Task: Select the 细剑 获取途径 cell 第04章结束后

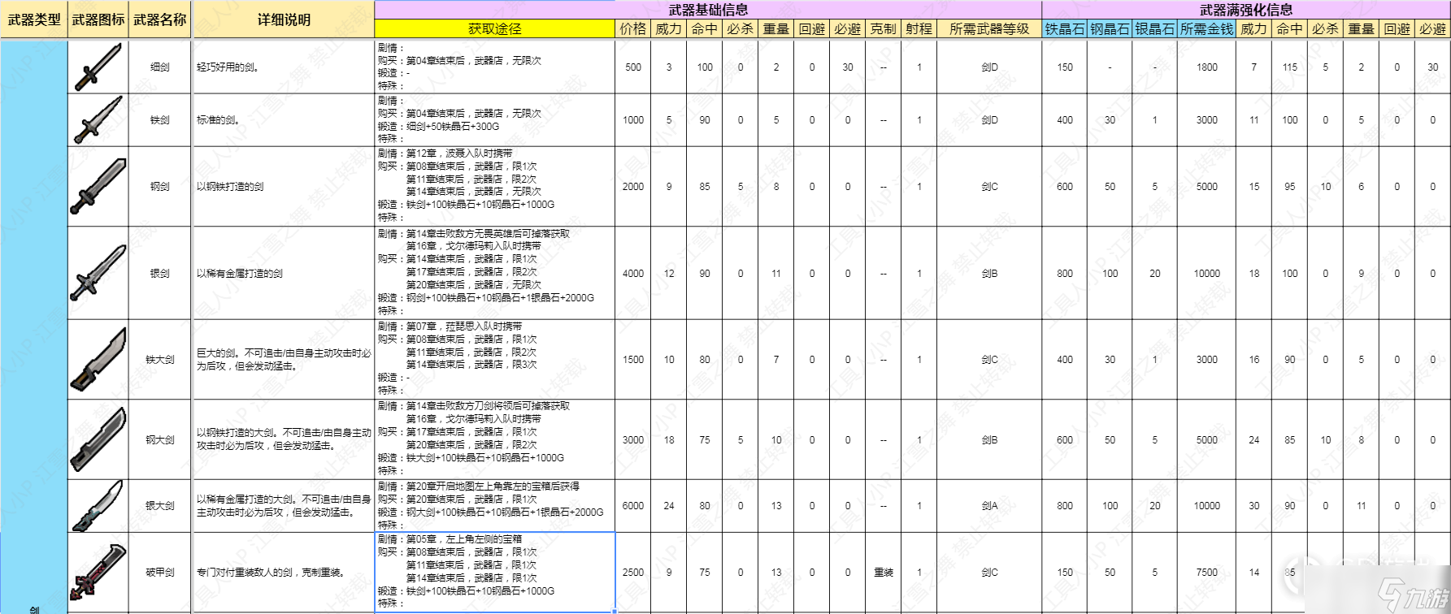Action: click(495, 67)
